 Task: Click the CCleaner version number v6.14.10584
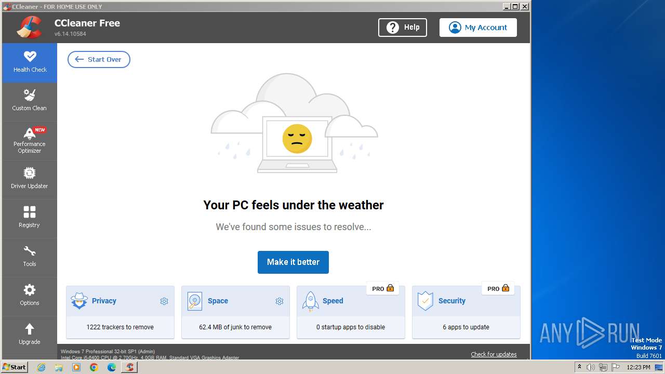70,34
